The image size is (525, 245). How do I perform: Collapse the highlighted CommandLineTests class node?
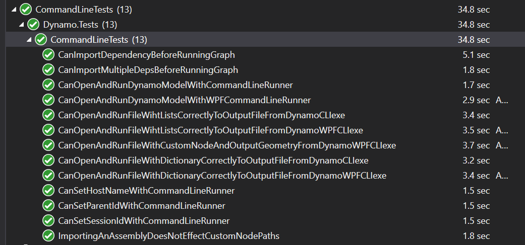click(x=29, y=40)
